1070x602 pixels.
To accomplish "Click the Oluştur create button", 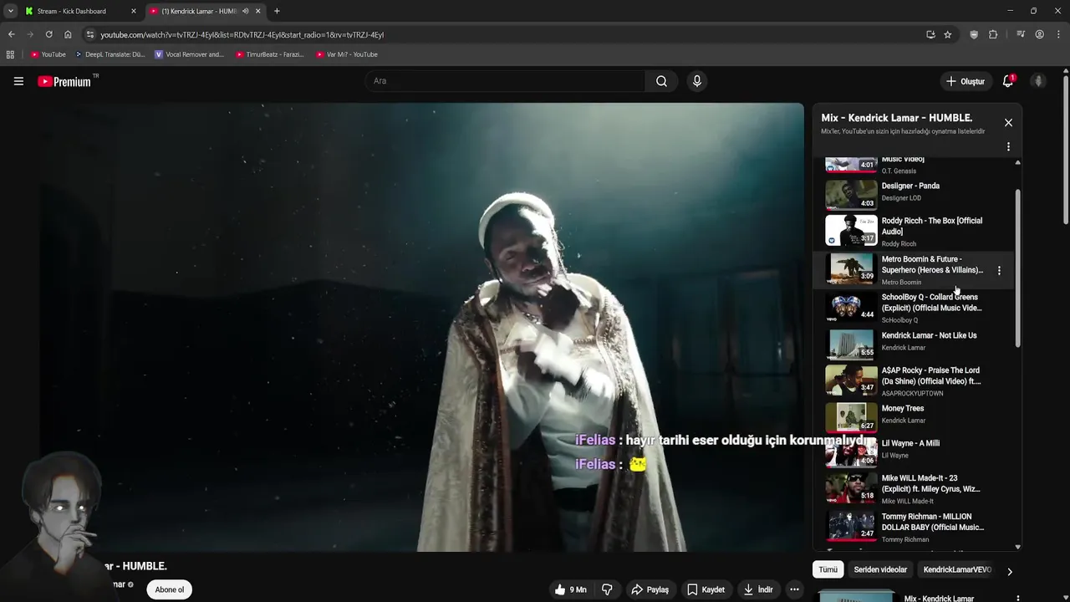I will (x=965, y=81).
